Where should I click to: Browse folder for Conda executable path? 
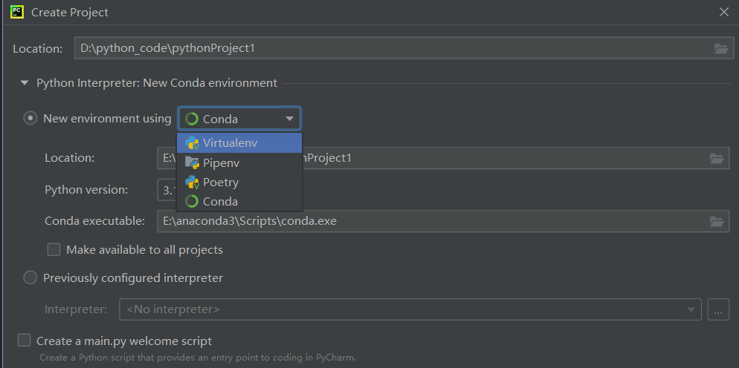pos(716,221)
